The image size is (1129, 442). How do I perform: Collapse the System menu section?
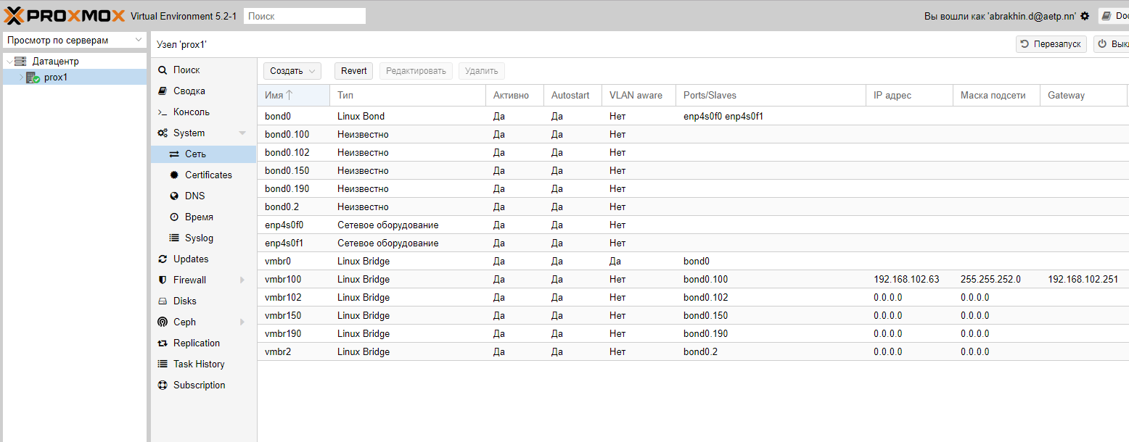click(x=242, y=133)
